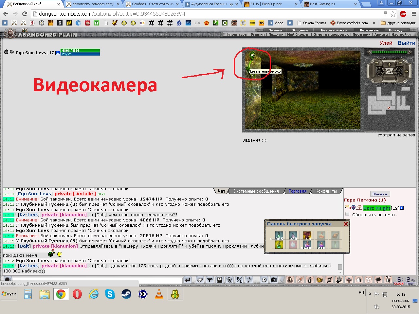Viewport: 419px width, 314px height.
Task: Use the x20 potion in quick launch panel
Action: (293, 235)
